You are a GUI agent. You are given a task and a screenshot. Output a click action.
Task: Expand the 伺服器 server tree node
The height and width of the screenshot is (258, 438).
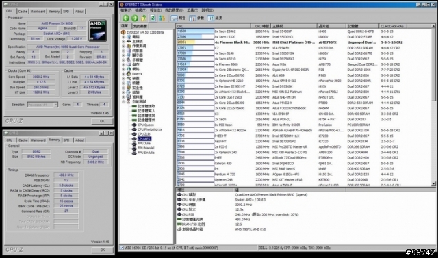[123, 51]
